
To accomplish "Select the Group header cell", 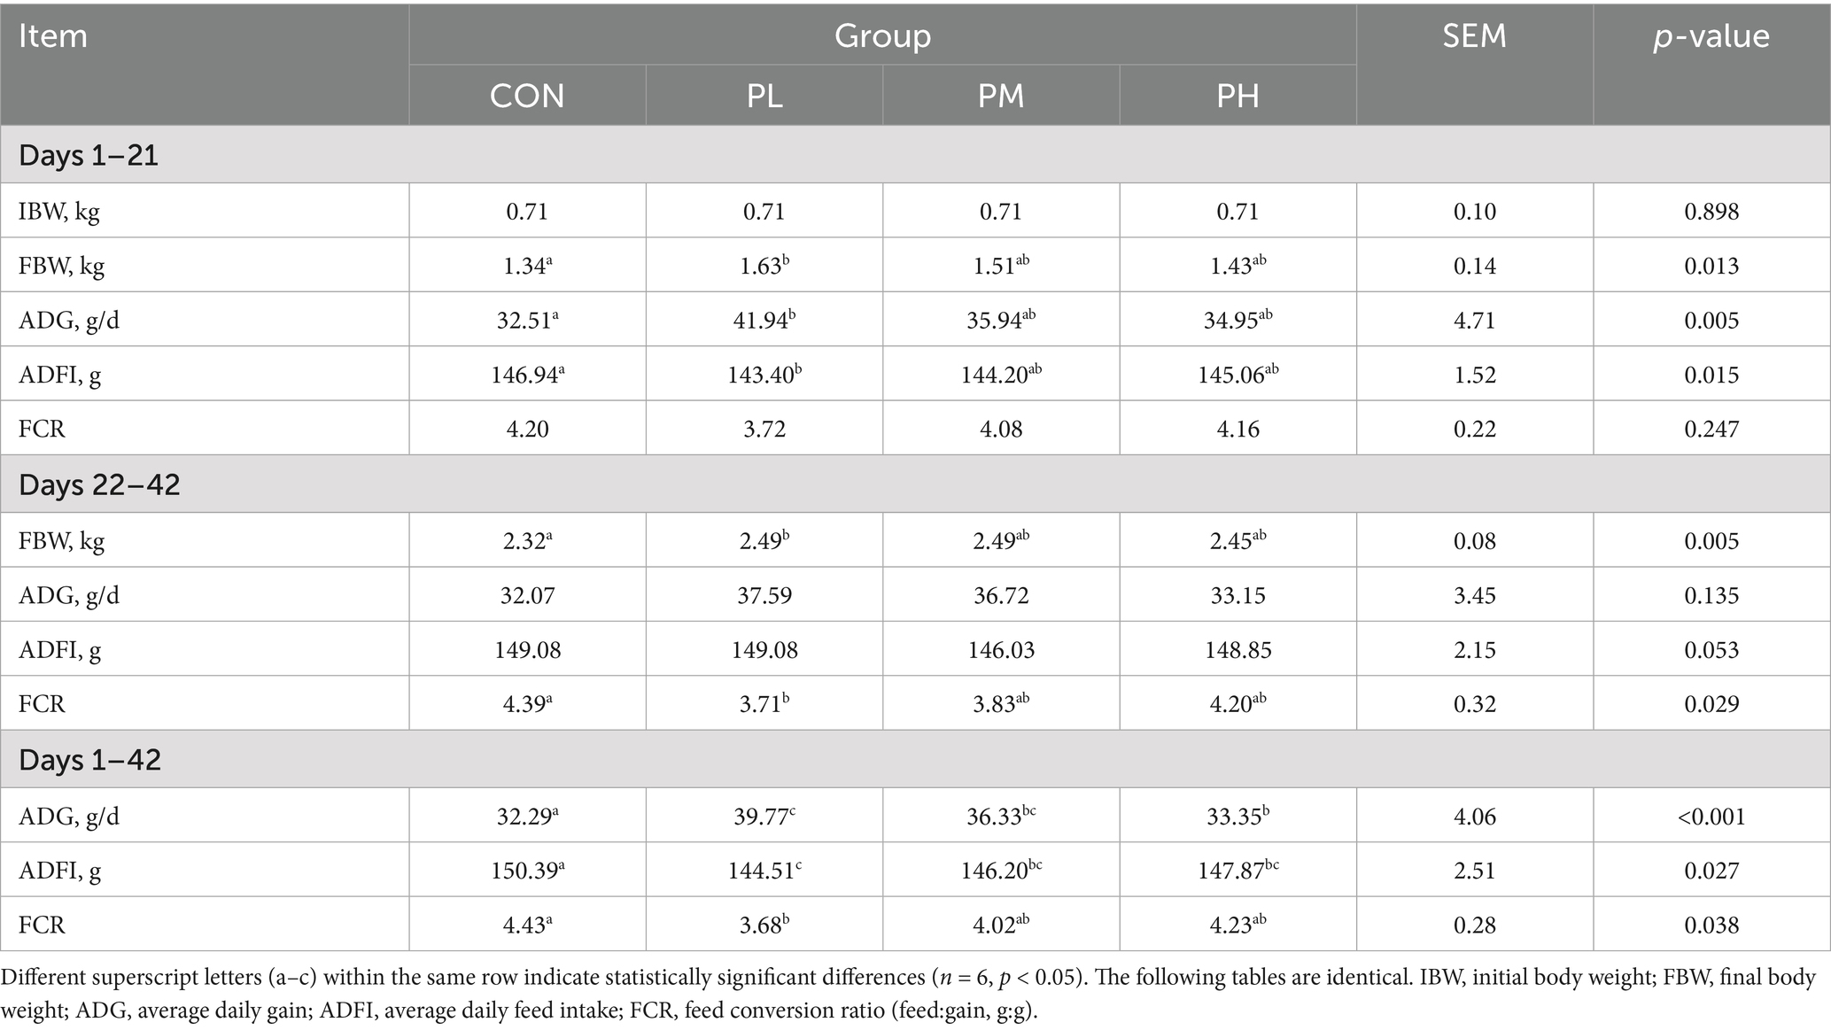I will point(882,35).
